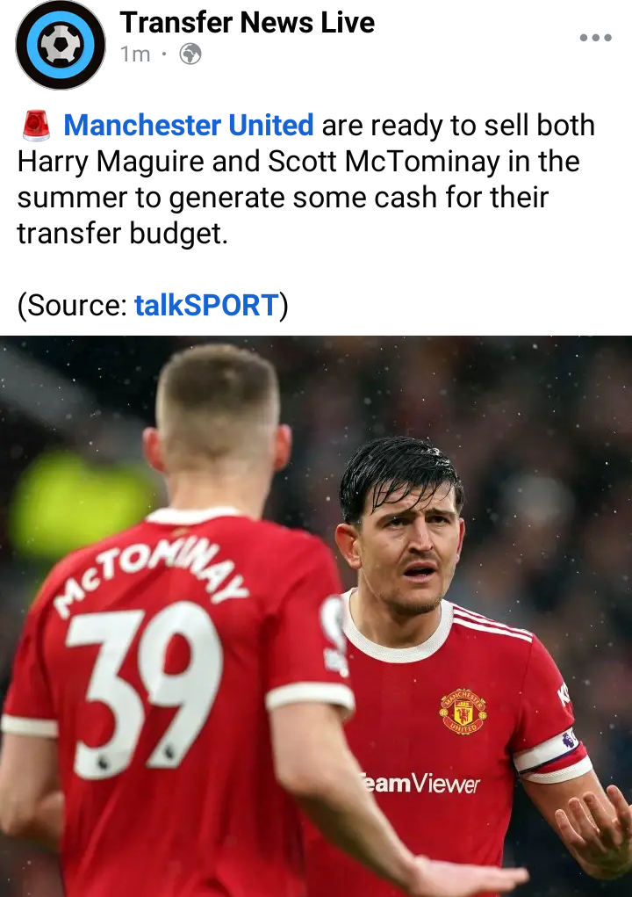Follow the Manchester United tagged link

coord(189,126)
